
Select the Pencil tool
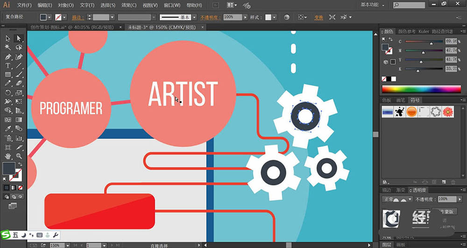coord(8,84)
